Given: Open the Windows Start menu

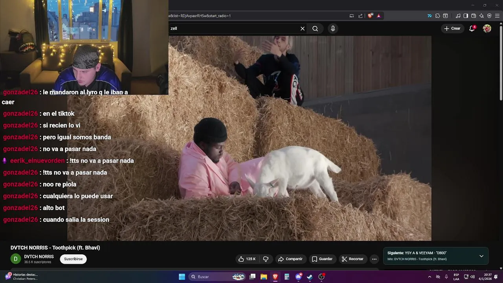Looking at the screenshot, I should 182,277.
